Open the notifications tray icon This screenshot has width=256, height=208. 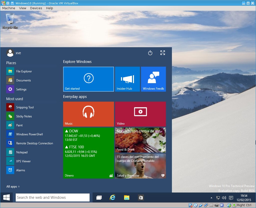(231, 198)
